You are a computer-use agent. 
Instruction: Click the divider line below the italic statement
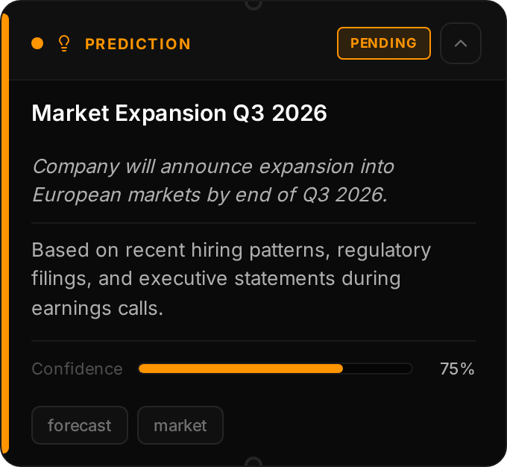point(253,222)
